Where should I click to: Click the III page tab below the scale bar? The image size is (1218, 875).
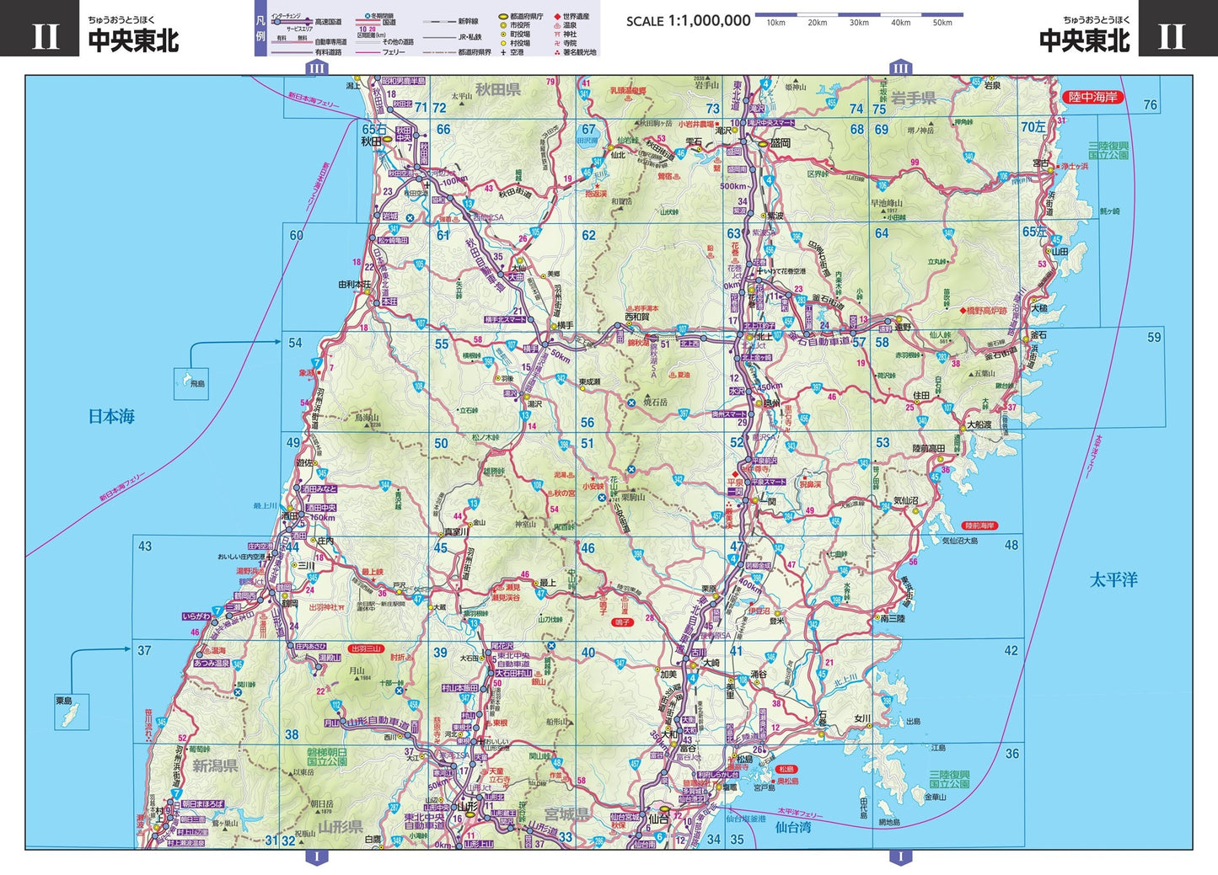(x=900, y=68)
